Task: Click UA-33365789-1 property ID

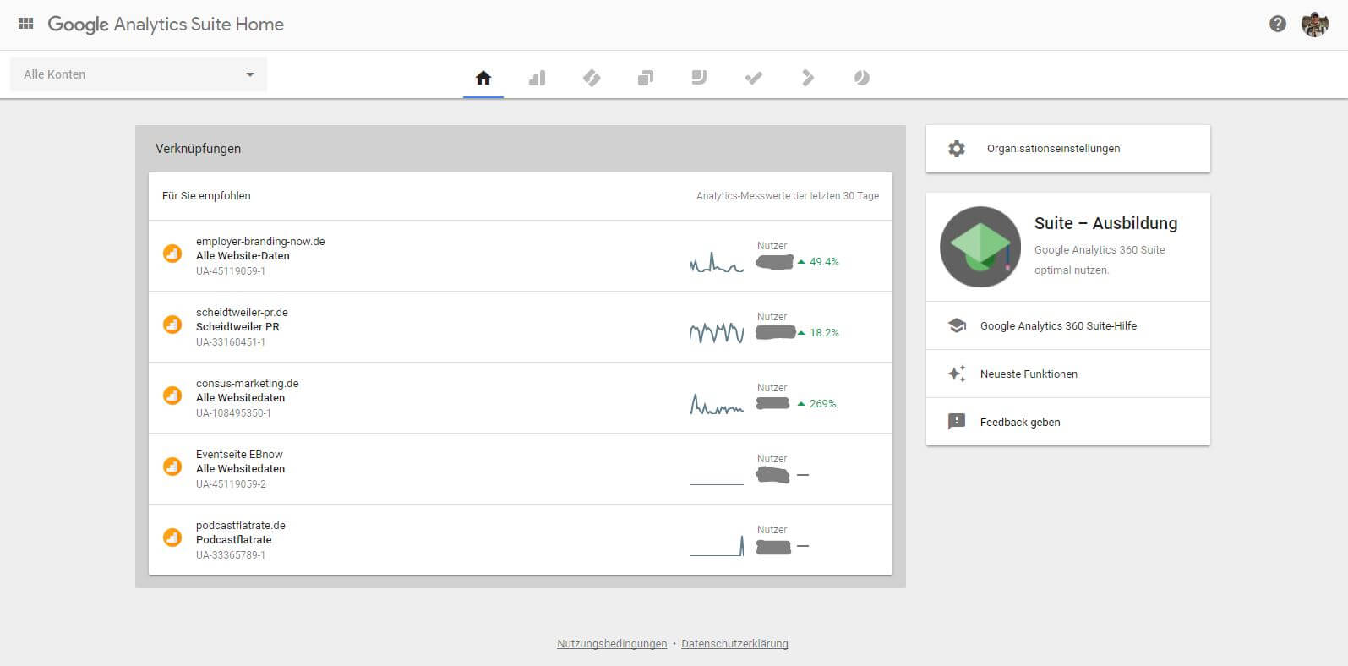Action: pyautogui.click(x=231, y=555)
